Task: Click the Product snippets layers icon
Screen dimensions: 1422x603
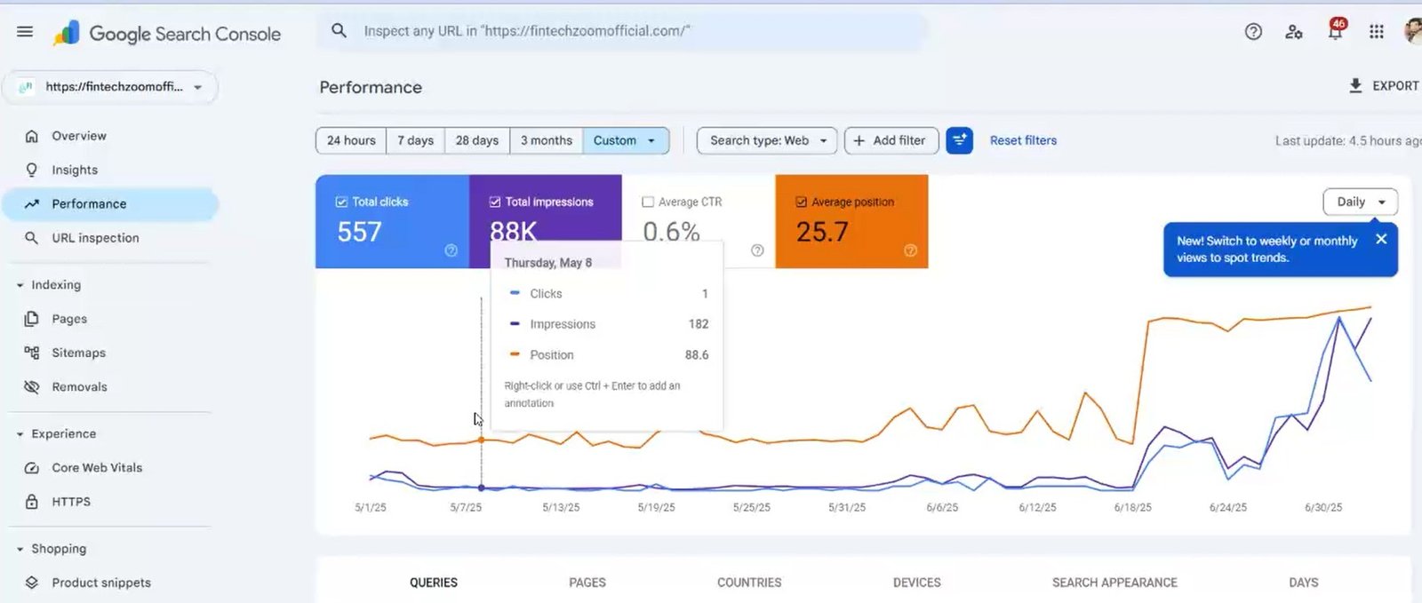Action: click(32, 583)
